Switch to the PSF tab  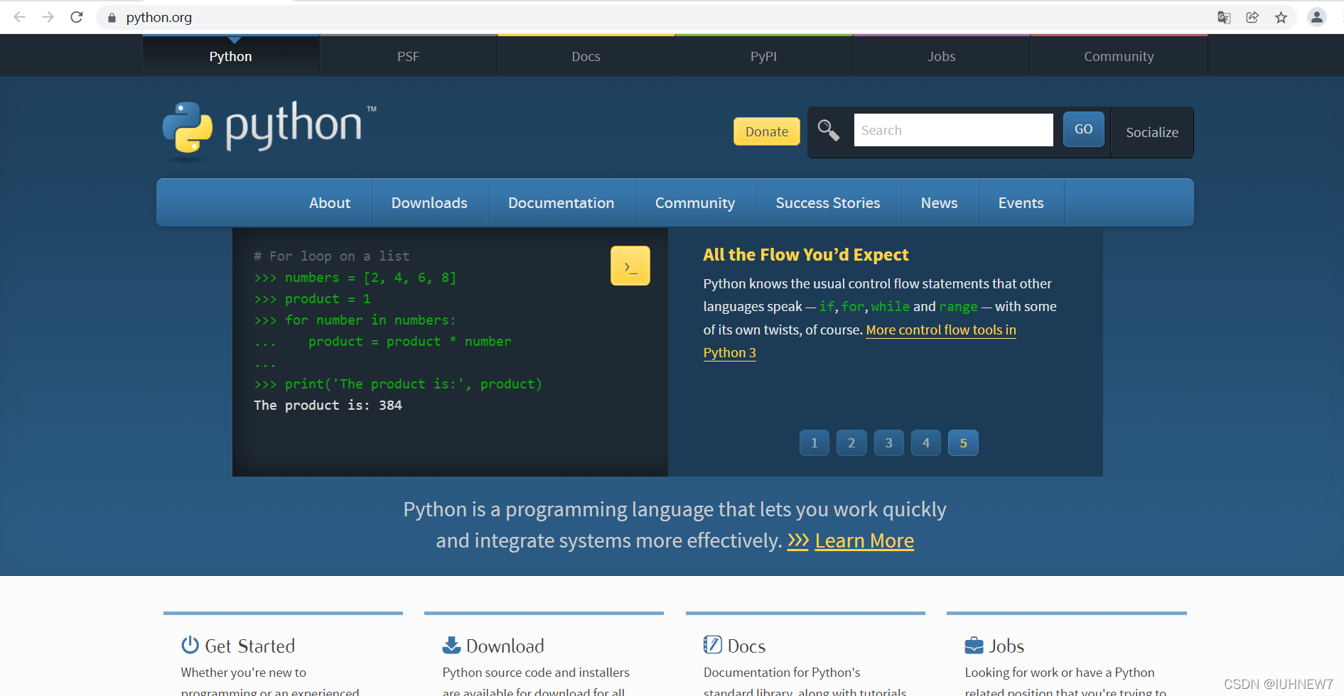point(408,55)
